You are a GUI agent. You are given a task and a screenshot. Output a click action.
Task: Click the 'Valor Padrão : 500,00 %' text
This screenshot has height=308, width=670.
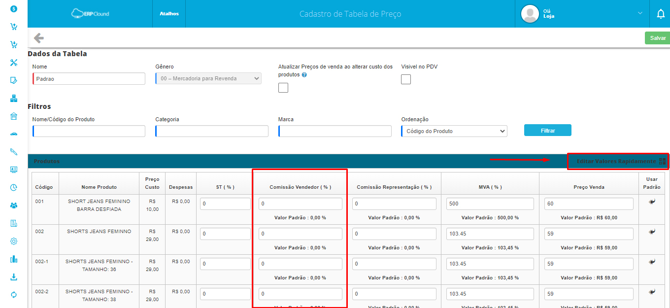coord(490,218)
